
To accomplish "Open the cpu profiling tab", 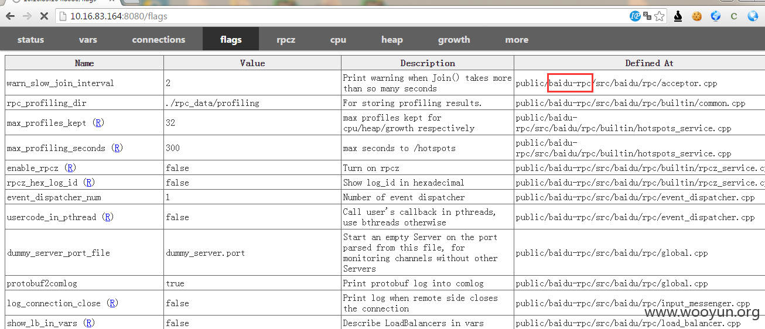I will point(338,40).
